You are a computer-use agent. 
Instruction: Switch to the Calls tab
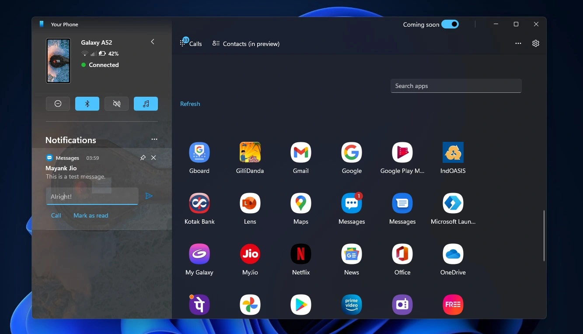(x=191, y=43)
